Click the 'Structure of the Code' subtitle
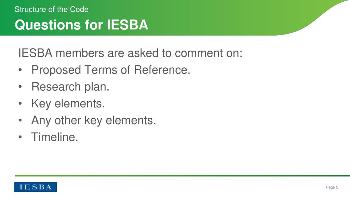The image size is (350, 197). (52, 9)
